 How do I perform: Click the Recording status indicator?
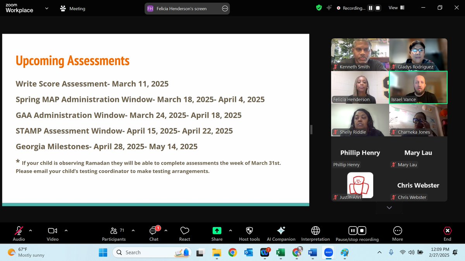click(351, 8)
